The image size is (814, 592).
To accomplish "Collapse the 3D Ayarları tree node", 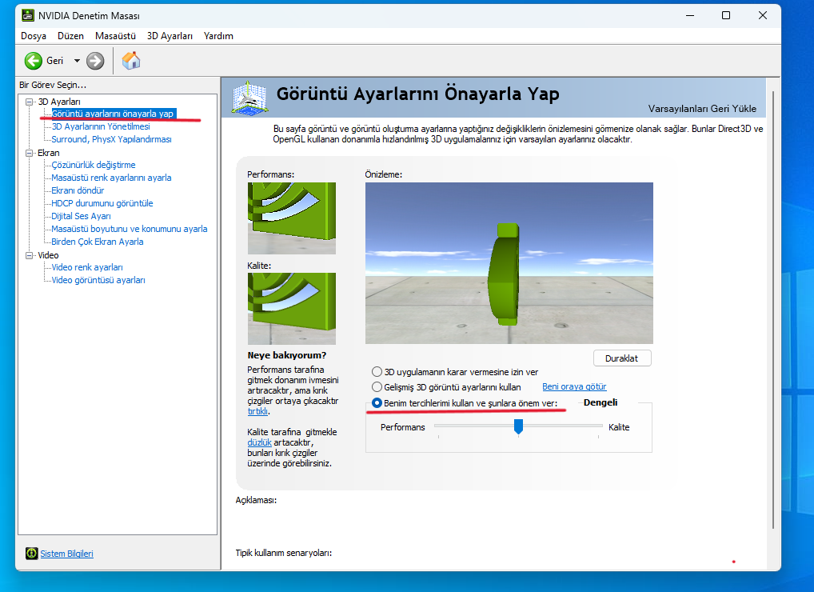I will tap(30, 102).
